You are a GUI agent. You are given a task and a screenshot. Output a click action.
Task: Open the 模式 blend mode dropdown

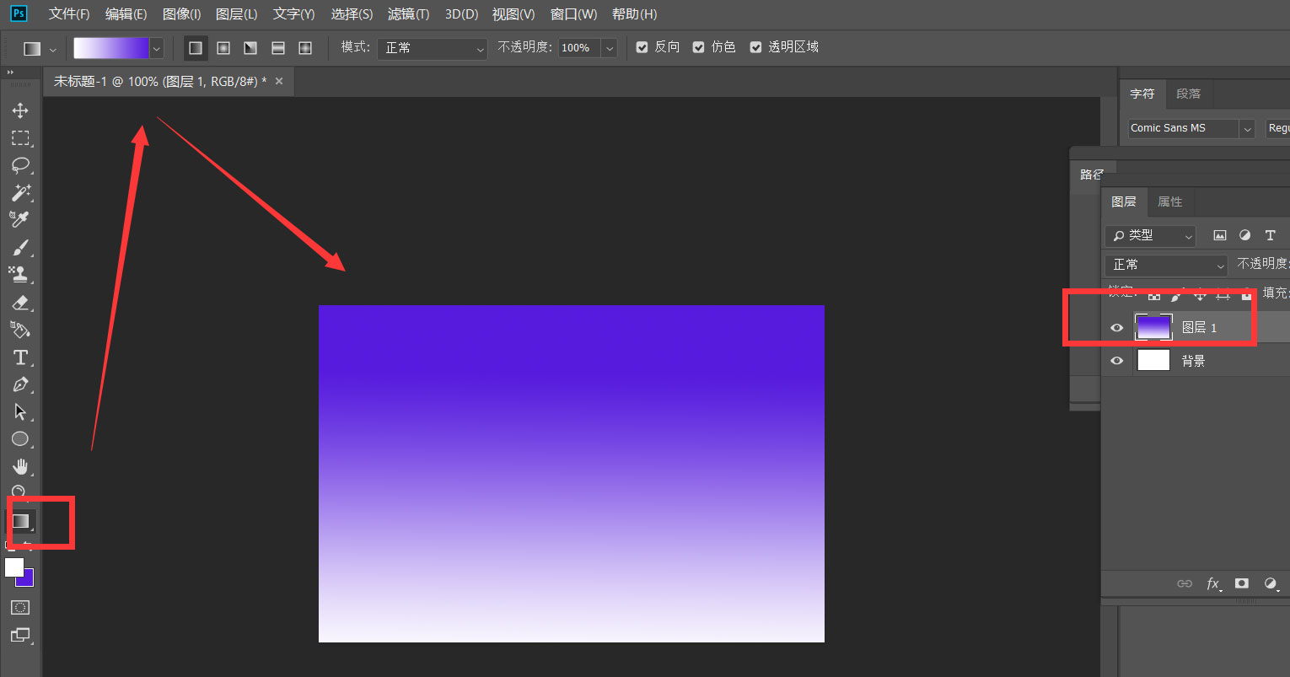click(433, 48)
